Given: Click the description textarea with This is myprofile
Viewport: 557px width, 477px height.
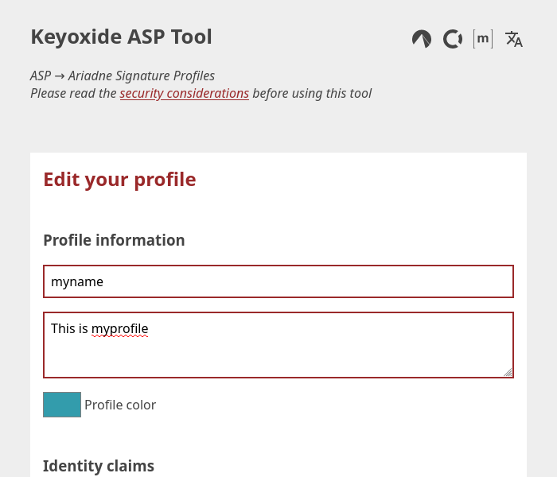Looking at the screenshot, I should pos(278,345).
